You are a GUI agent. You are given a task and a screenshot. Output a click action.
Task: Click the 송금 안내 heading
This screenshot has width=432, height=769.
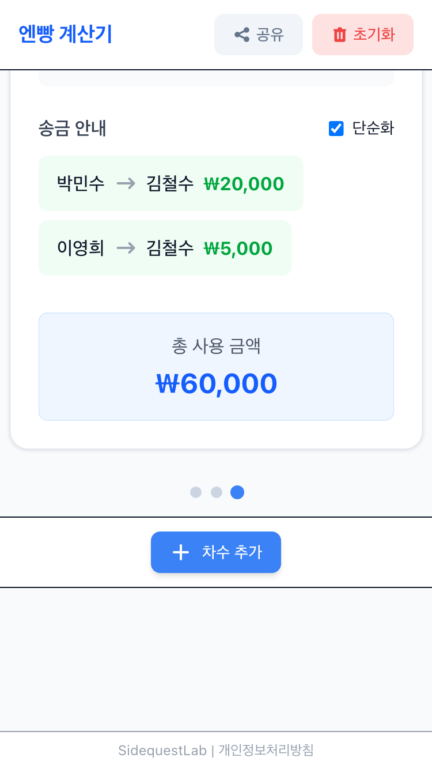(73, 128)
